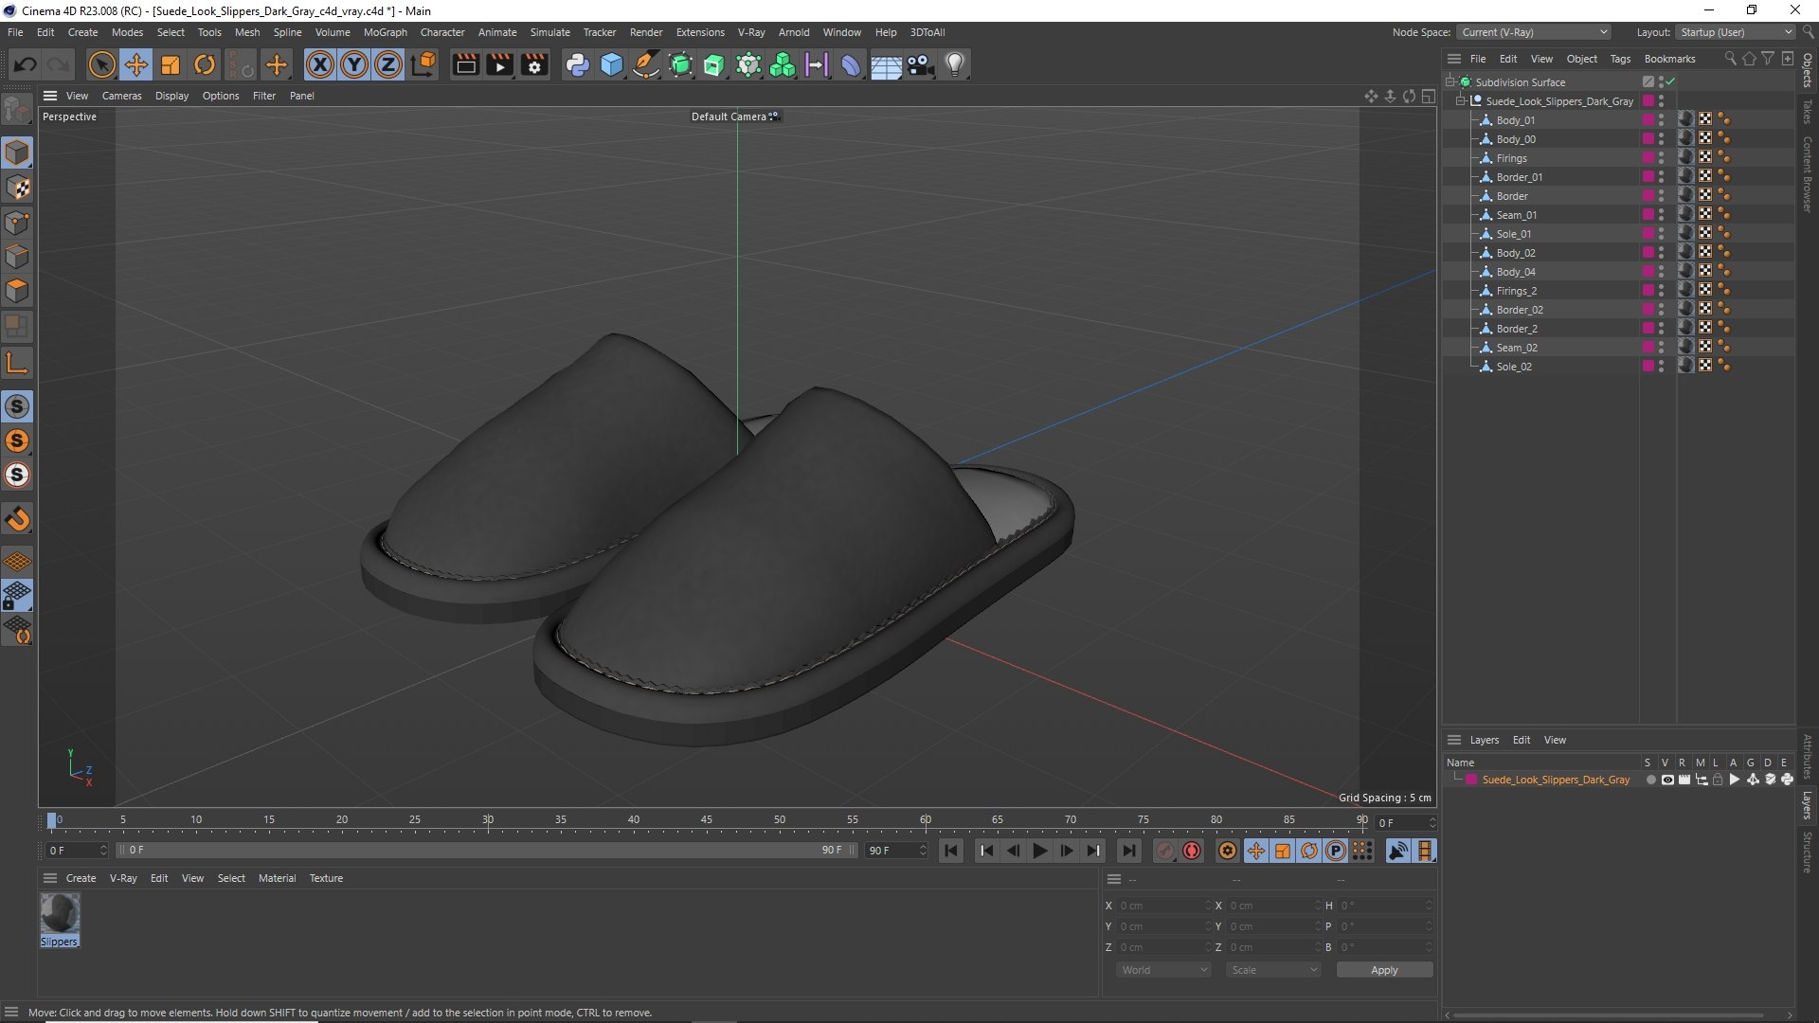Open the MoGraph menu
1819x1023 pixels.
coord(385,32)
